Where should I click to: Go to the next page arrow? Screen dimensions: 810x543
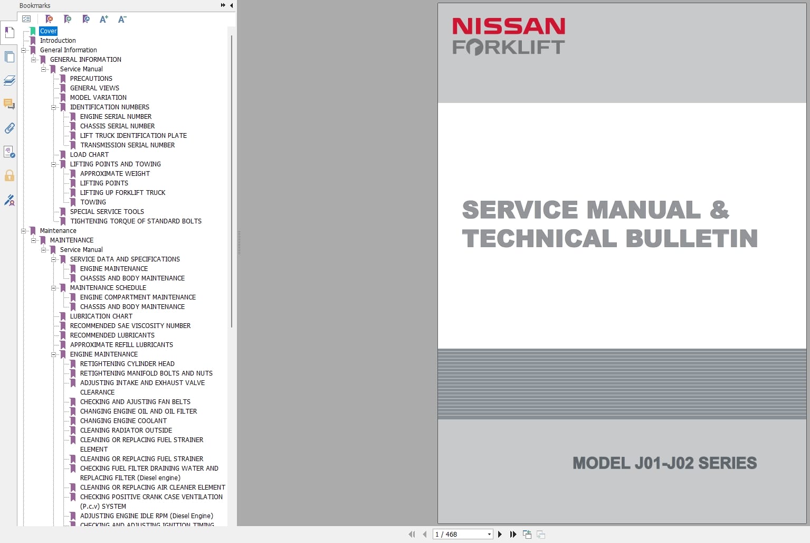500,535
